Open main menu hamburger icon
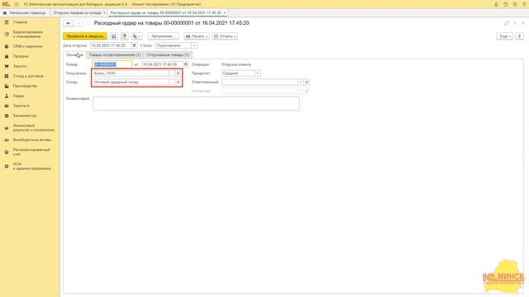Viewport: 529px width, 297px height. (x=17, y=4)
